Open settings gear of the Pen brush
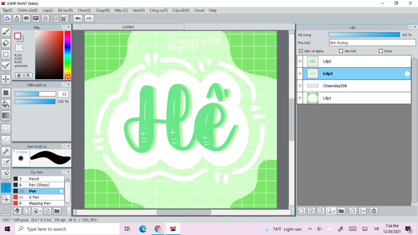The width and height of the screenshot is (418, 235). [x=61, y=191]
